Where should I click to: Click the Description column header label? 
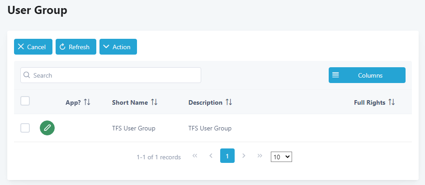click(x=205, y=102)
